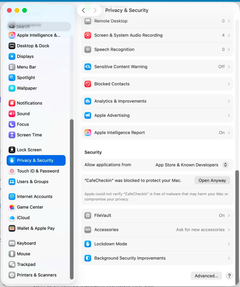240x287 pixels.
Task: Click the Printers & Scanners icon
Action: 12,275
